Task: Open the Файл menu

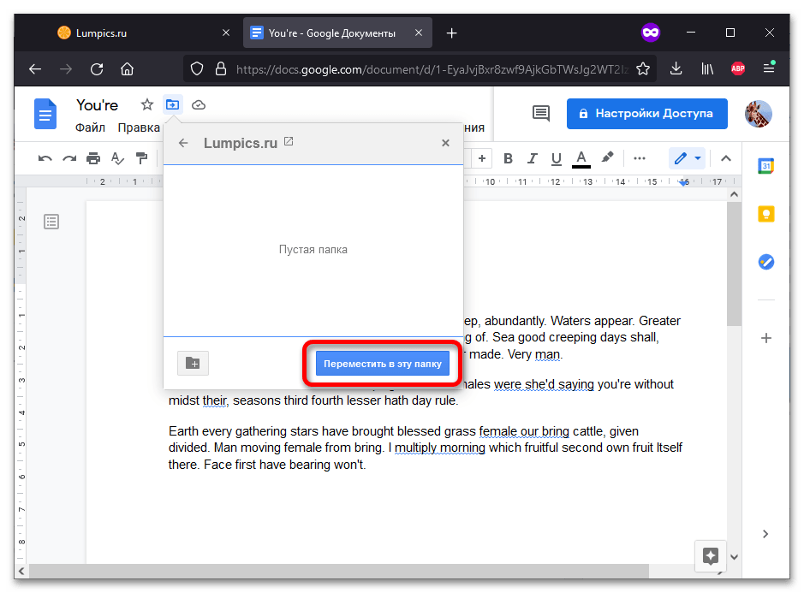Action: tap(90, 127)
